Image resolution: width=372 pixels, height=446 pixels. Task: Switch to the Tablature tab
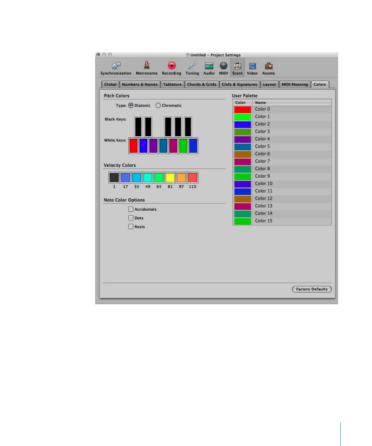point(172,85)
